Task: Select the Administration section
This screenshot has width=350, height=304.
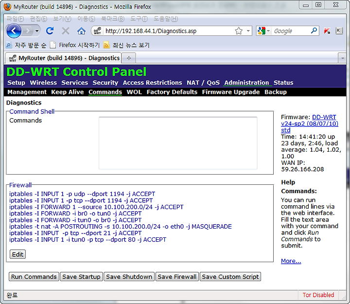Action: point(246,83)
